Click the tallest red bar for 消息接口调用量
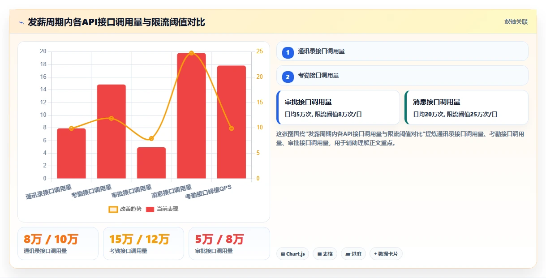546x278 pixels. coord(191,116)
